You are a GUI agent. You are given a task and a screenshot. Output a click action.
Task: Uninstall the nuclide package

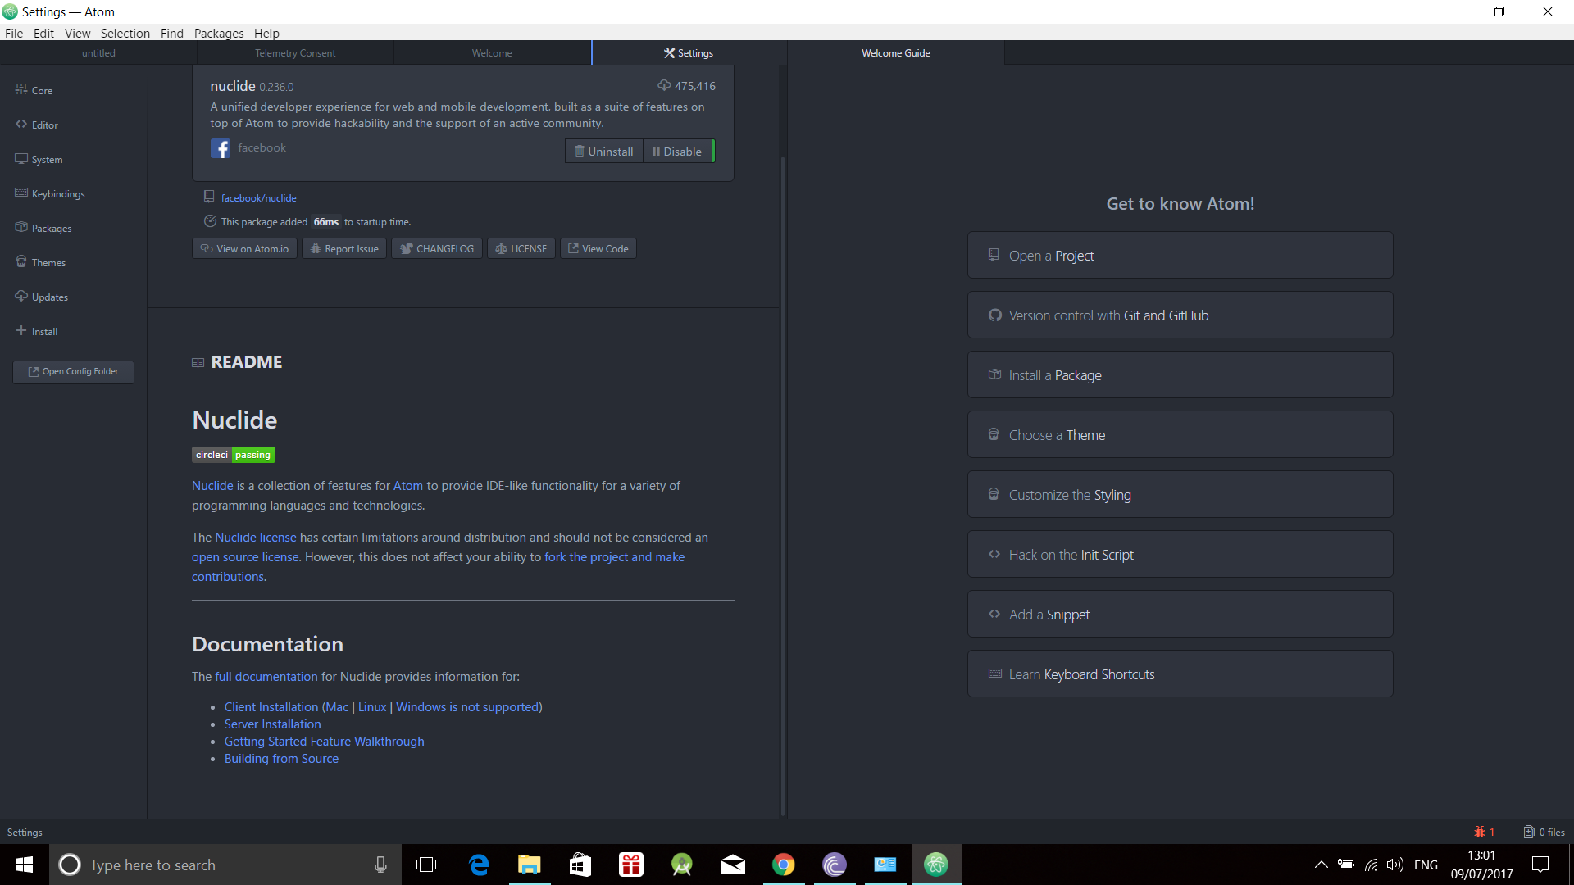604,151
